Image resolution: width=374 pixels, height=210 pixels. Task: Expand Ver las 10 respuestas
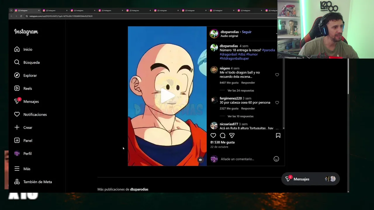point(240,116)
